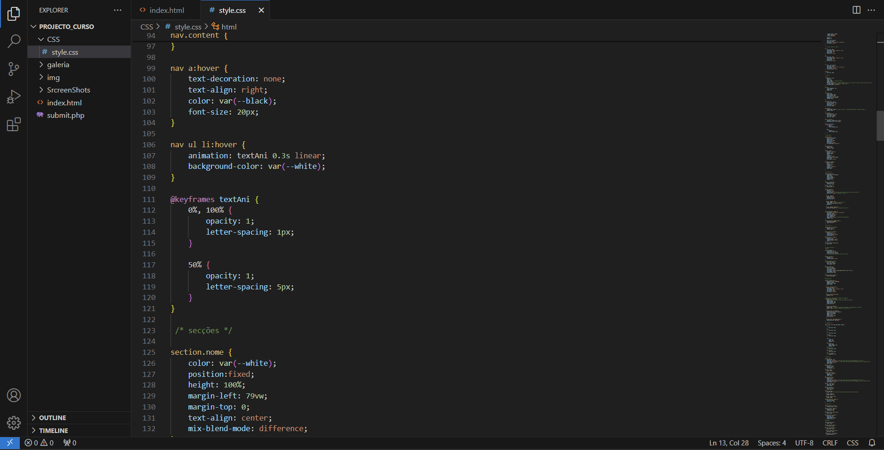884x450 pixels.
Task: Open the Manage gear icon
Action: (14, 422)
